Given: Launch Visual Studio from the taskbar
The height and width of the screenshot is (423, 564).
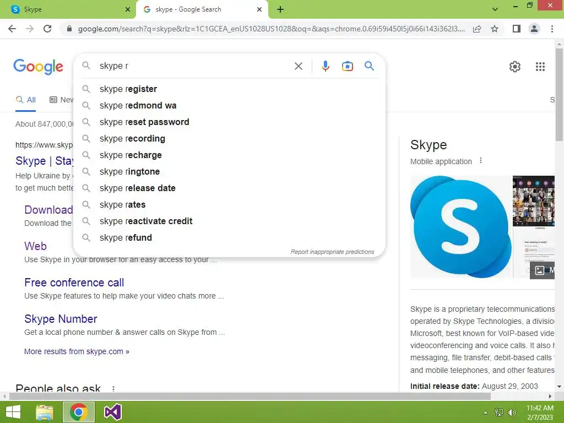Looking at the screenshot, I should point(112,412).
